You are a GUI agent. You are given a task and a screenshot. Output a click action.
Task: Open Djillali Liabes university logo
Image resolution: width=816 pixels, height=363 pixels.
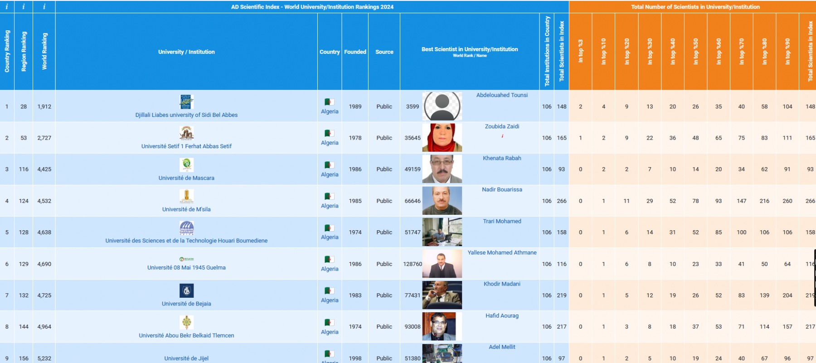pos(186,102)
